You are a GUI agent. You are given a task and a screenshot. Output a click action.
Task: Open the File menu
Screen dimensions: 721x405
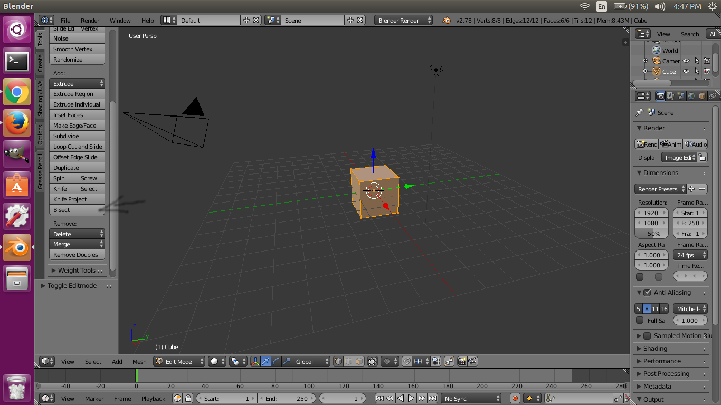[x=65, y=20]
